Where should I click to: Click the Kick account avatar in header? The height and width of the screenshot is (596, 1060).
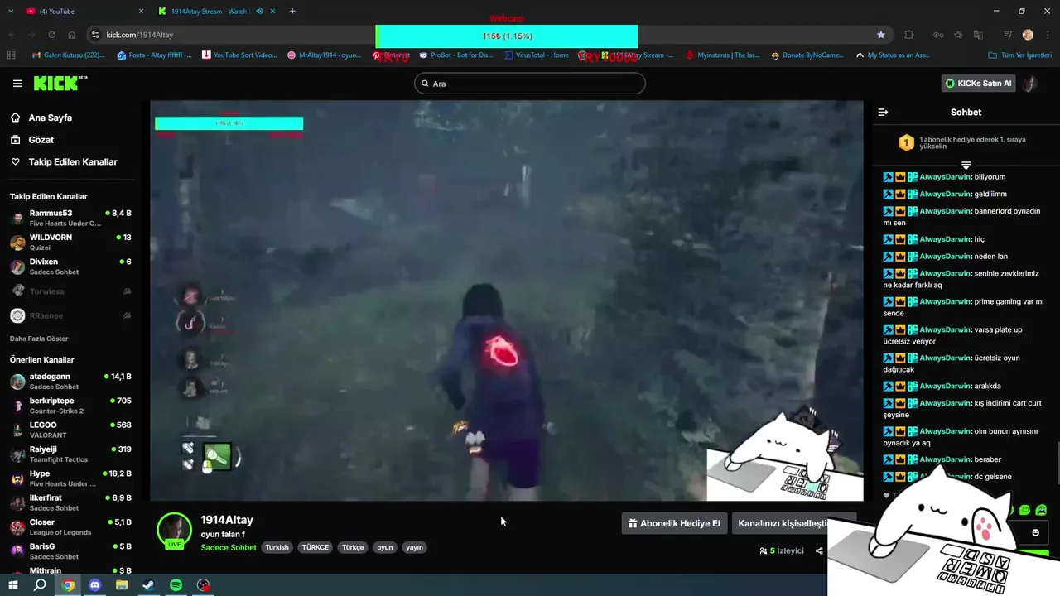point(1029,84)
